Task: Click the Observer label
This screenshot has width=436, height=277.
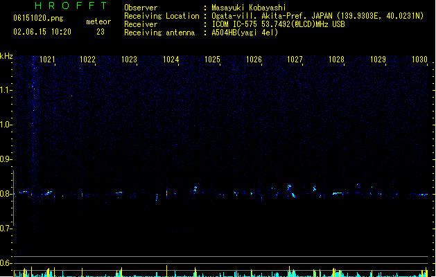Action: (141, 8)
